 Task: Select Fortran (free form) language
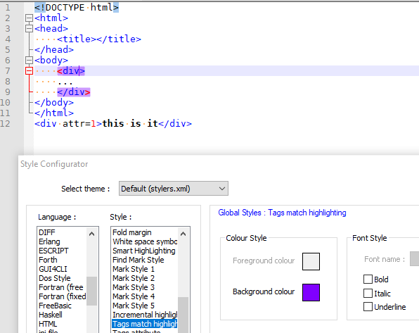[x=63, y=287]
